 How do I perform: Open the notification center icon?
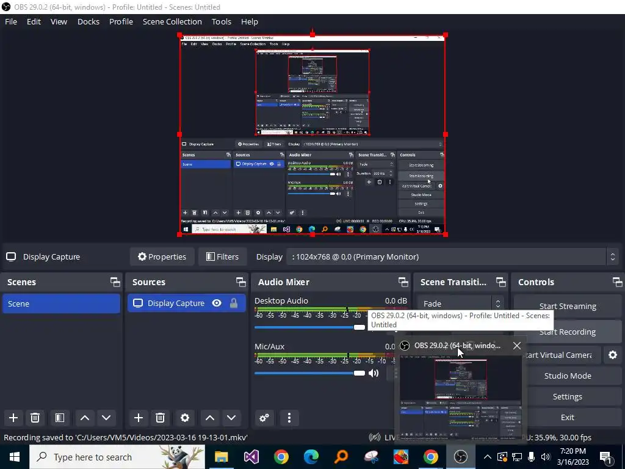click(x=606, y=457)
